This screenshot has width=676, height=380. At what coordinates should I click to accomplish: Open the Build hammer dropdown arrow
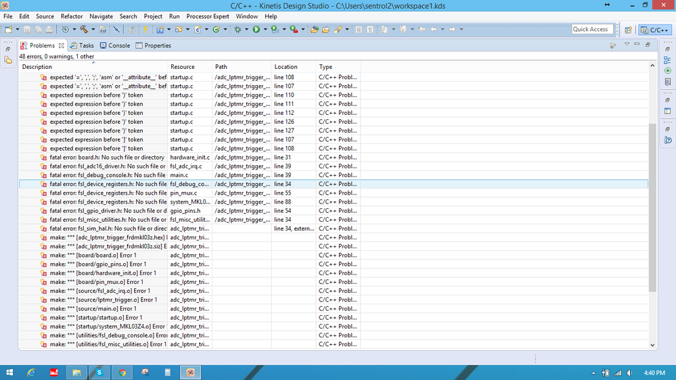tap(93, 29)
